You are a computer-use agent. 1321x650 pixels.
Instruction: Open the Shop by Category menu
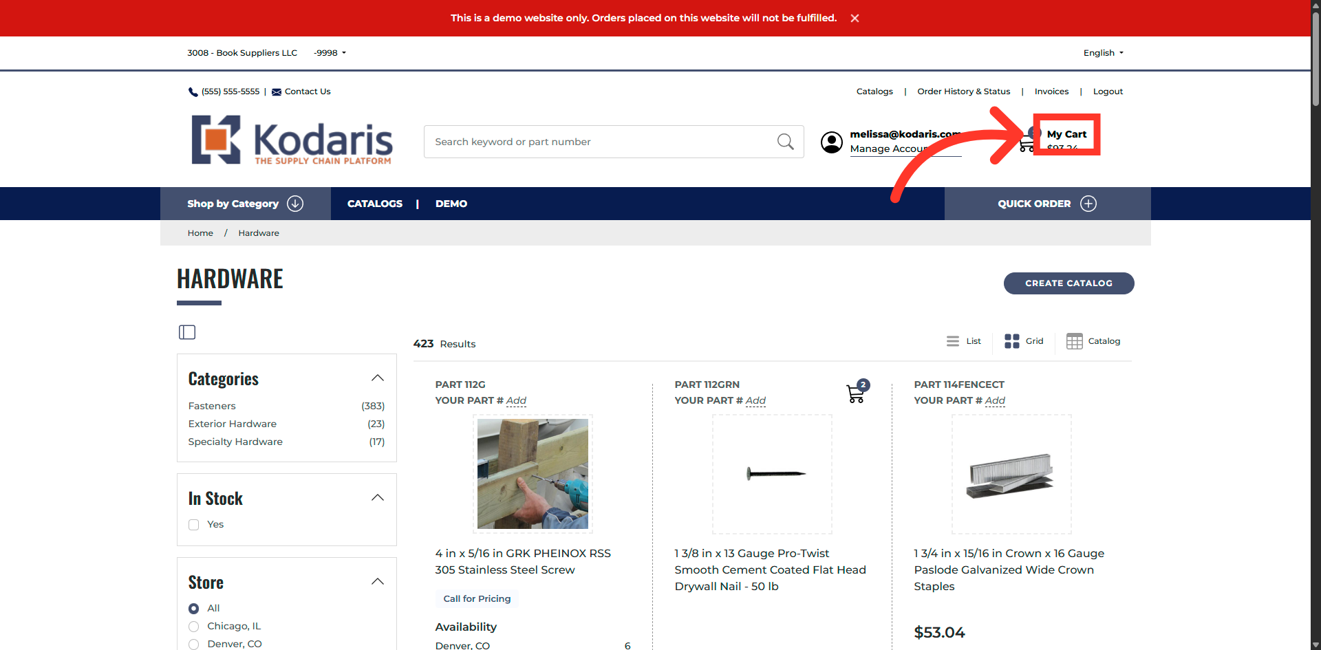(x=245, y=204)
